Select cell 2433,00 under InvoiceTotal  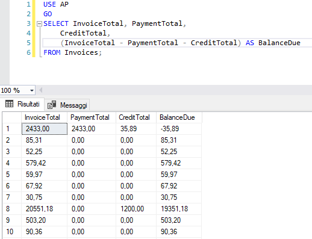coord(45,129)
